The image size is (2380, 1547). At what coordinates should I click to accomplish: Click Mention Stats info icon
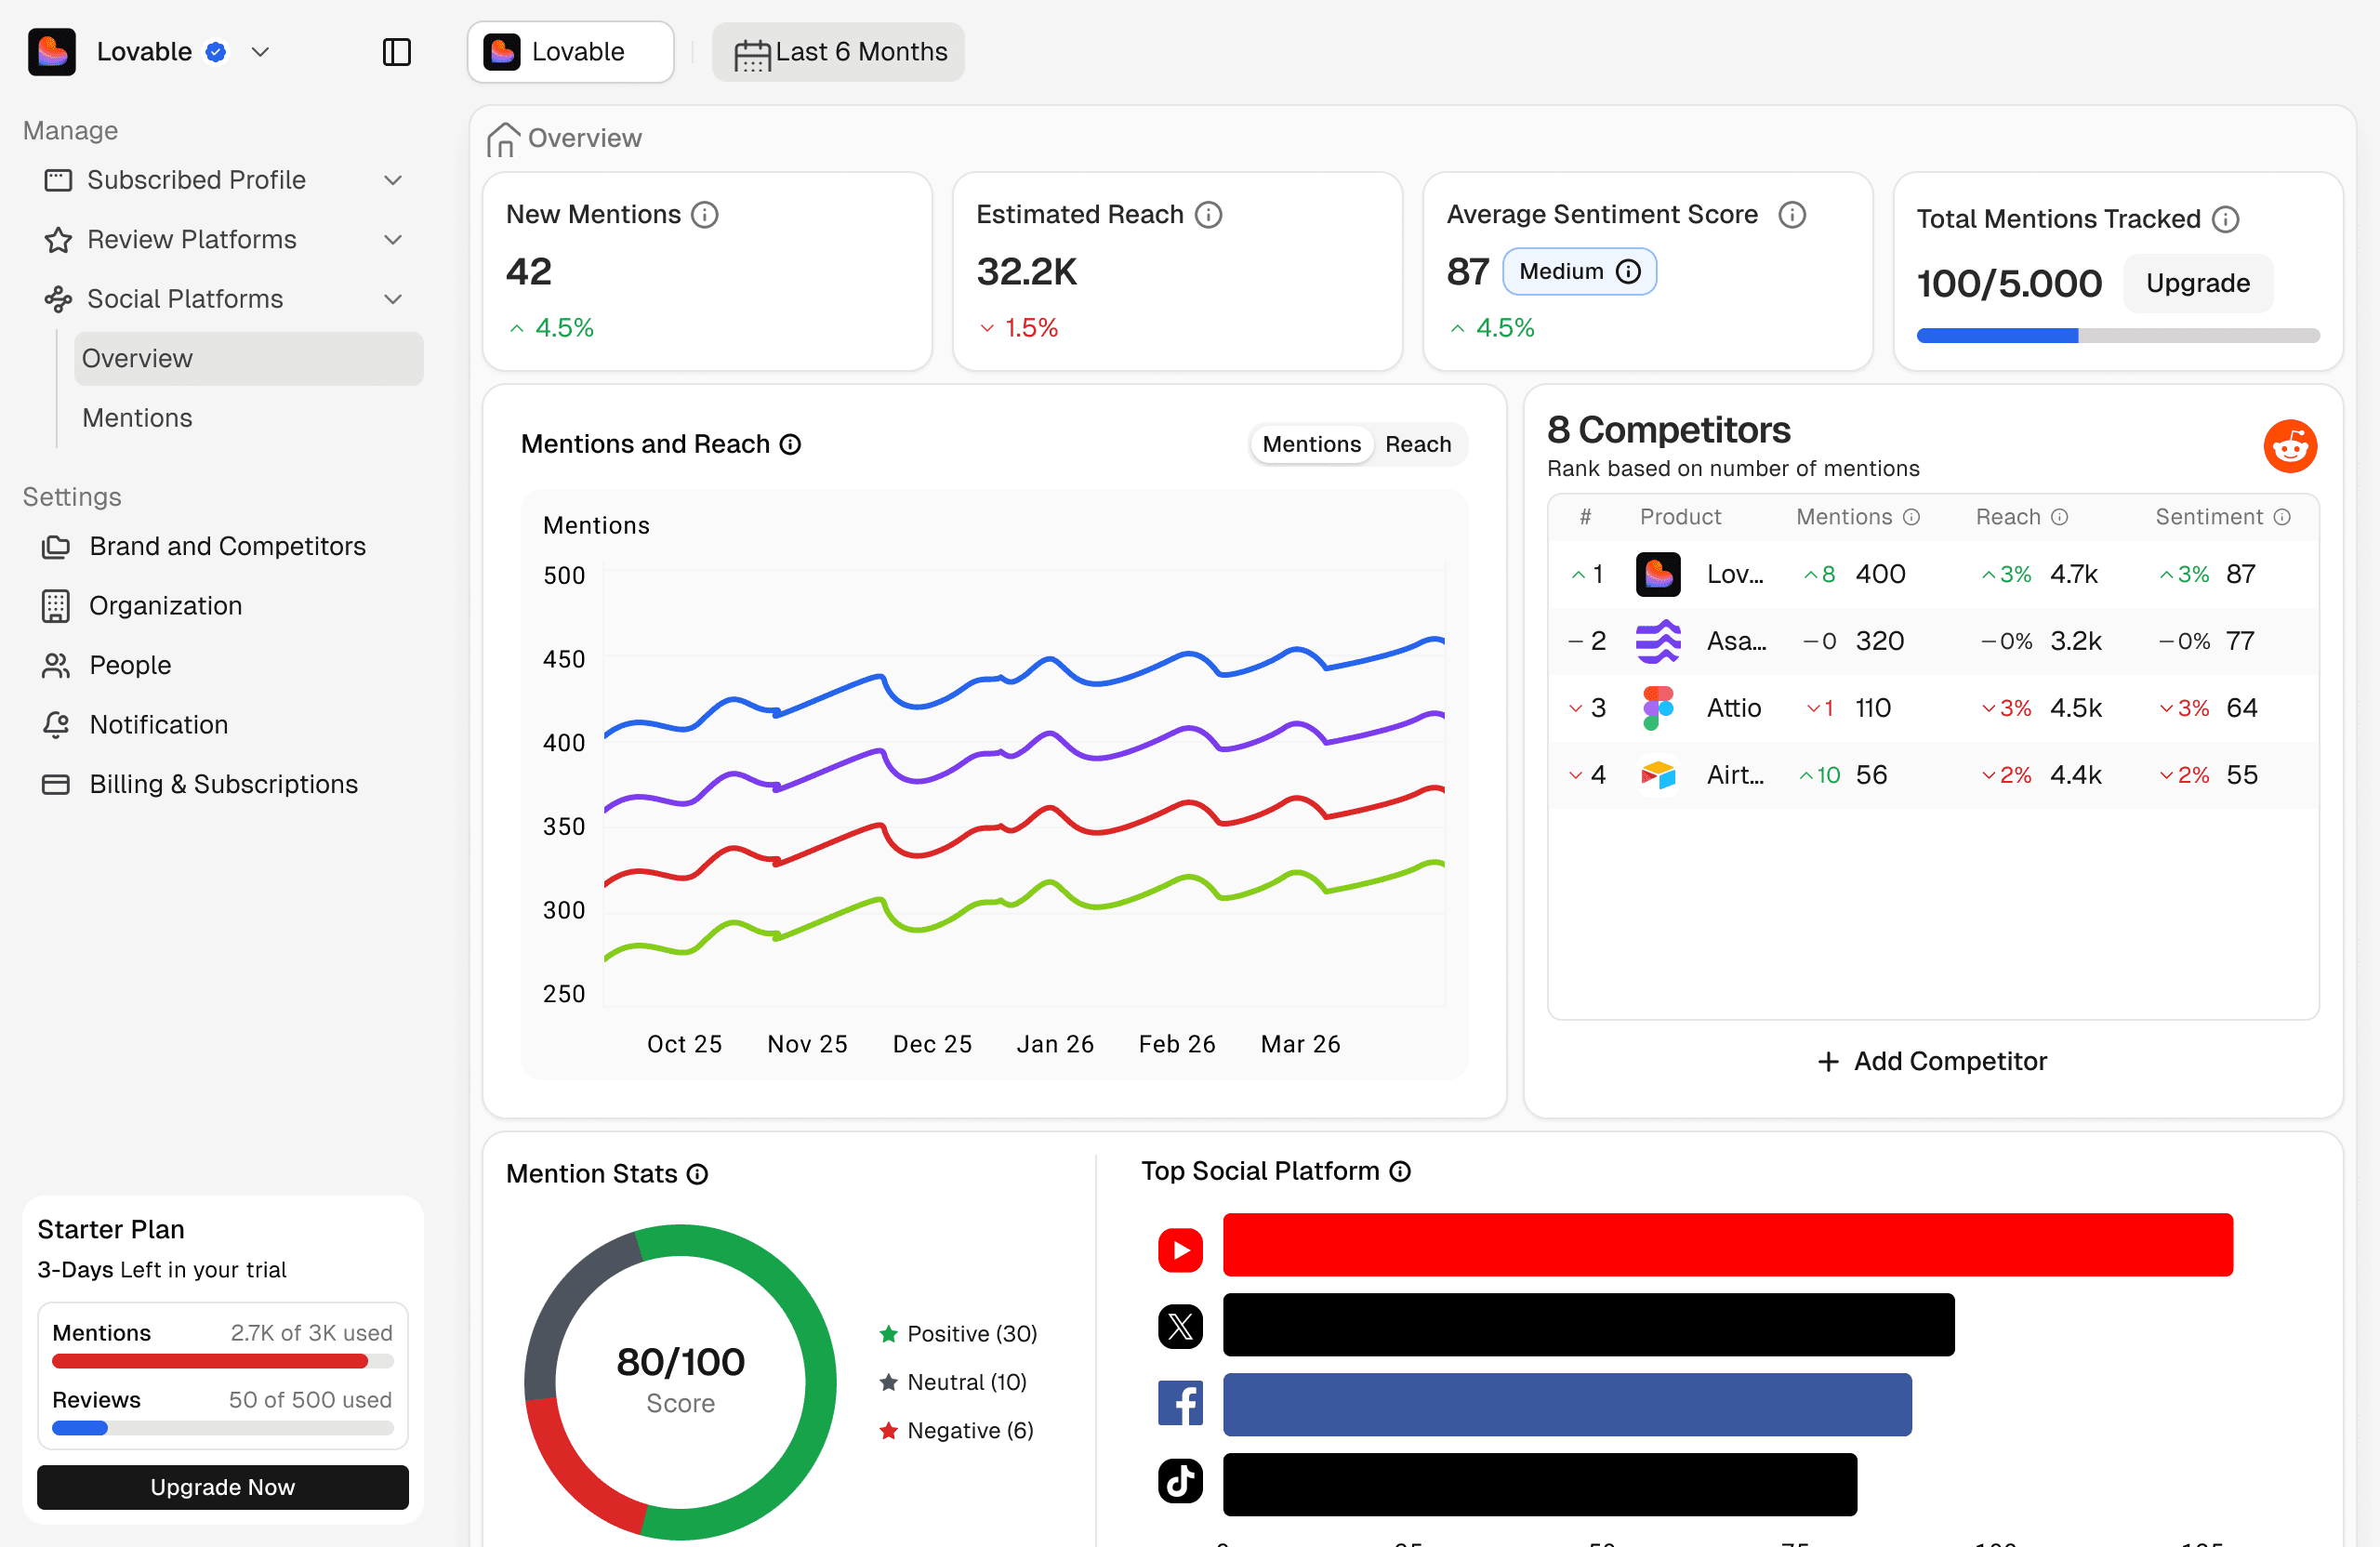(x=698, y=1174)
